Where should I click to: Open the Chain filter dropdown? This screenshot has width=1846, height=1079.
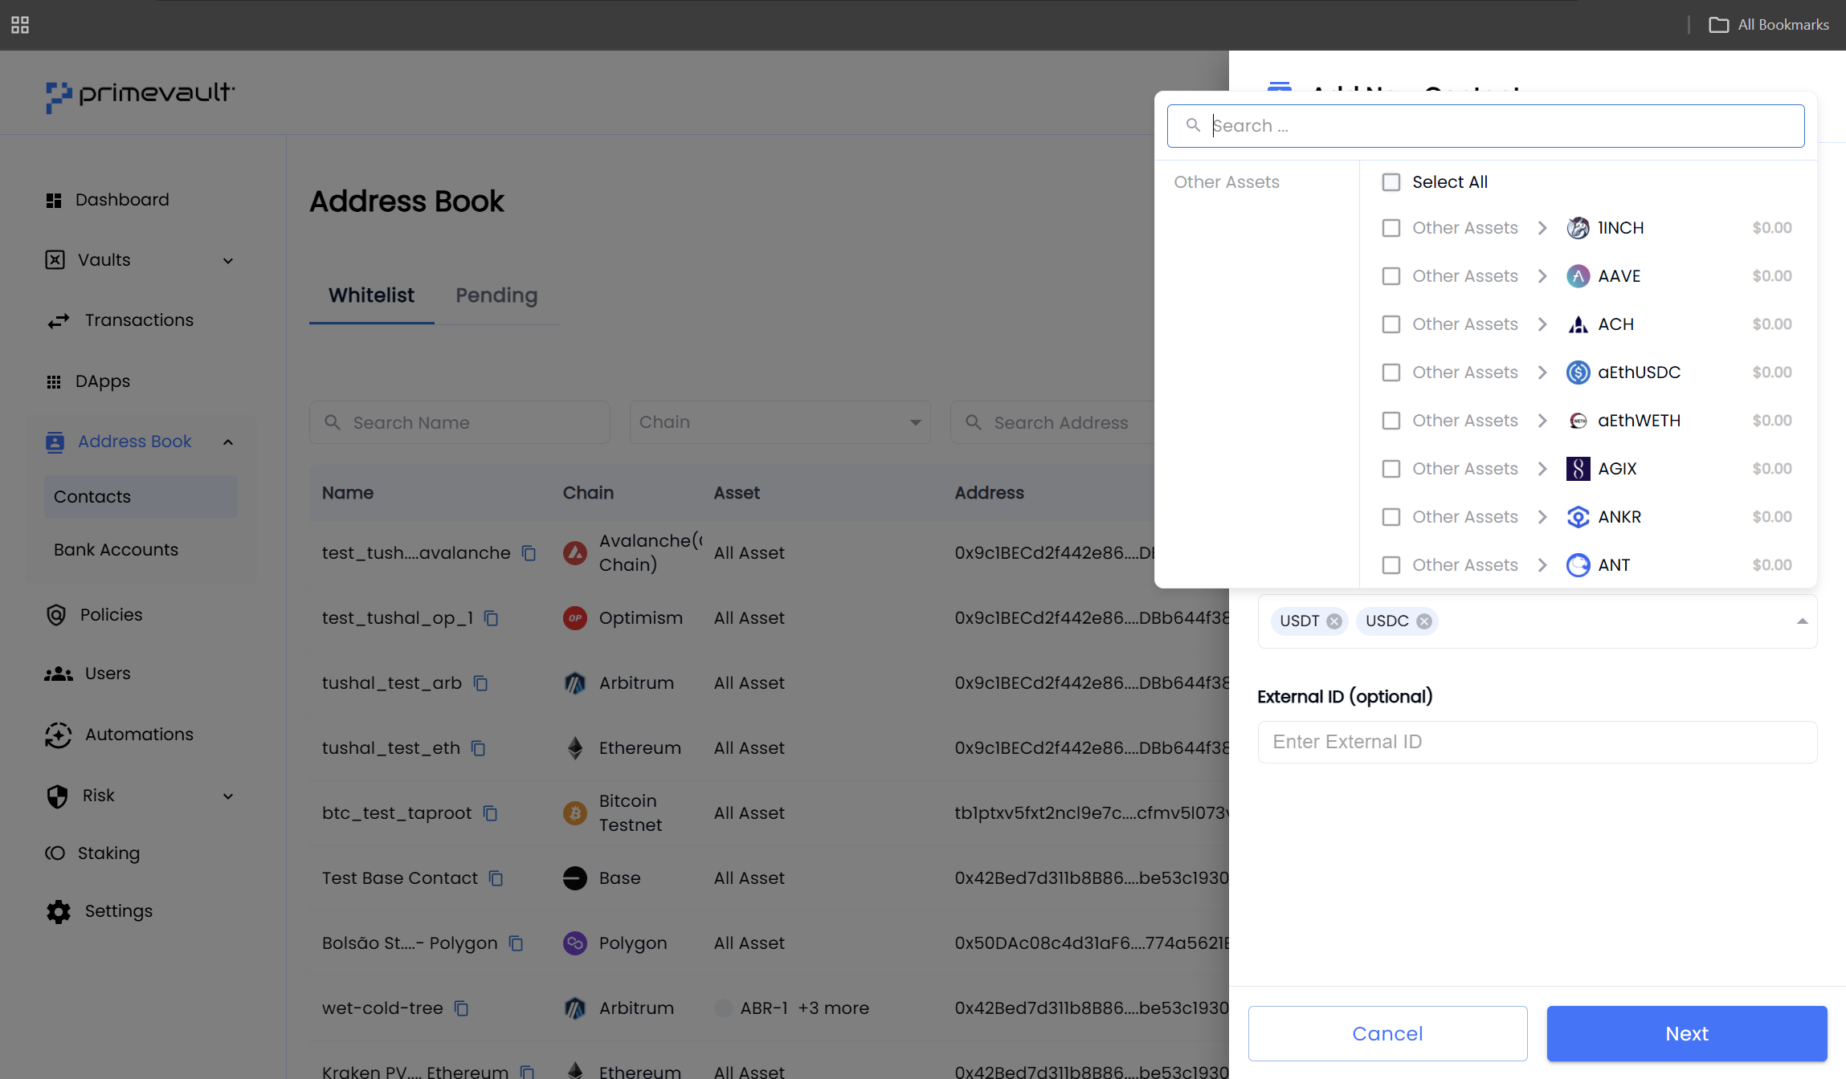tap(780, 422)
